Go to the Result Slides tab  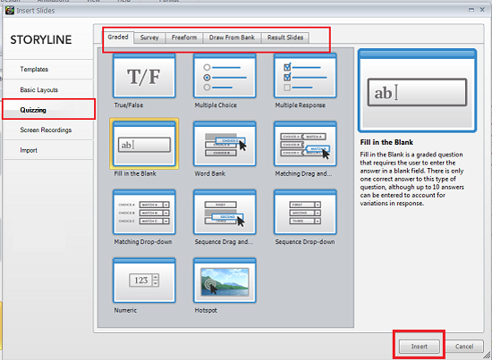(x=285, y=38)
